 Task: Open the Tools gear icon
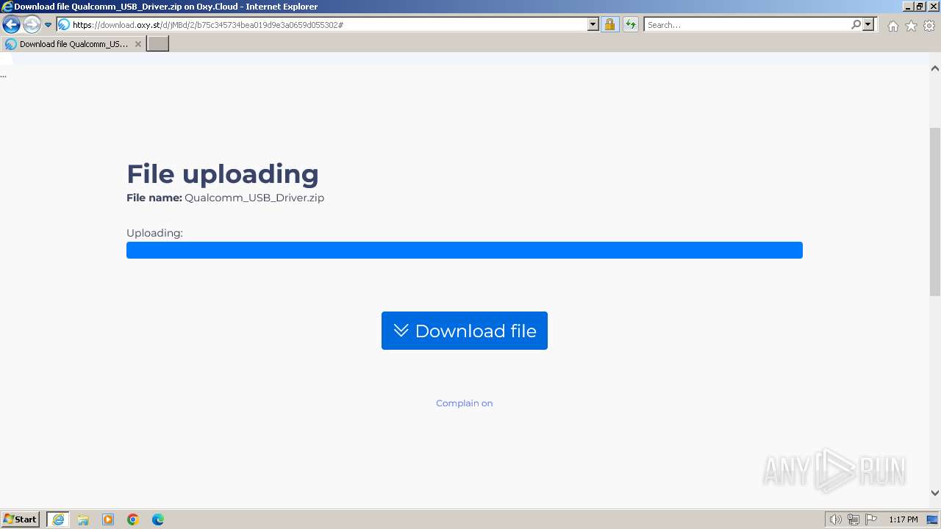[929, 26]
